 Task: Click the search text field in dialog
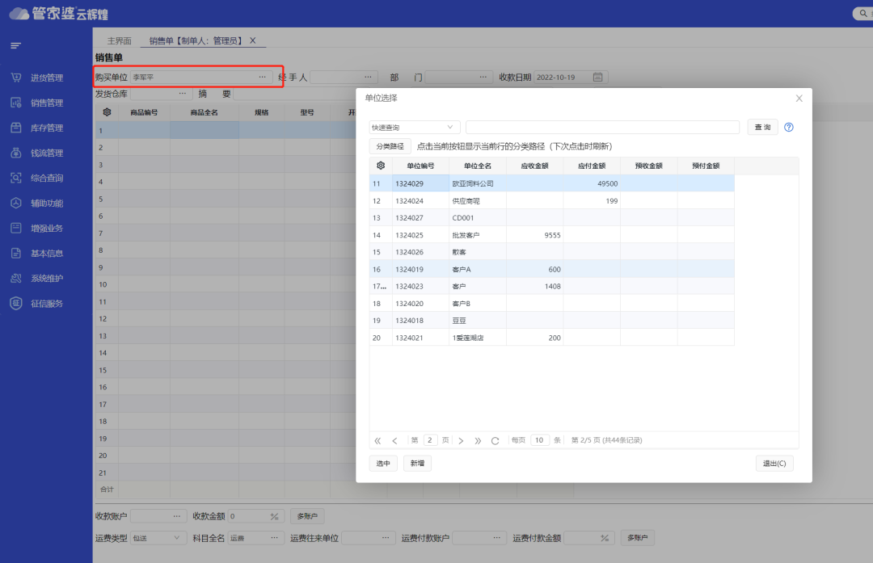[602, 128]
